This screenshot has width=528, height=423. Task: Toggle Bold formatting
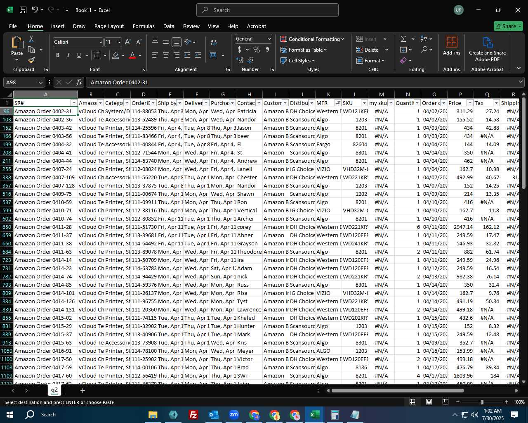58,55
